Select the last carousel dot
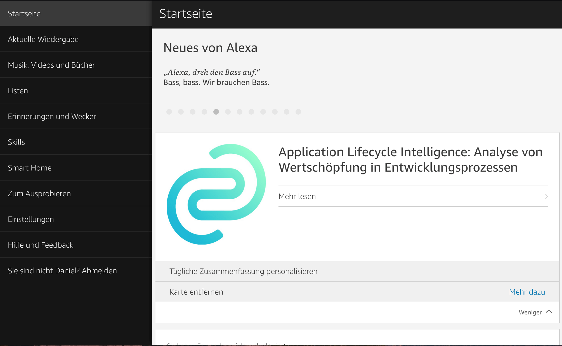 click(298, 112)
